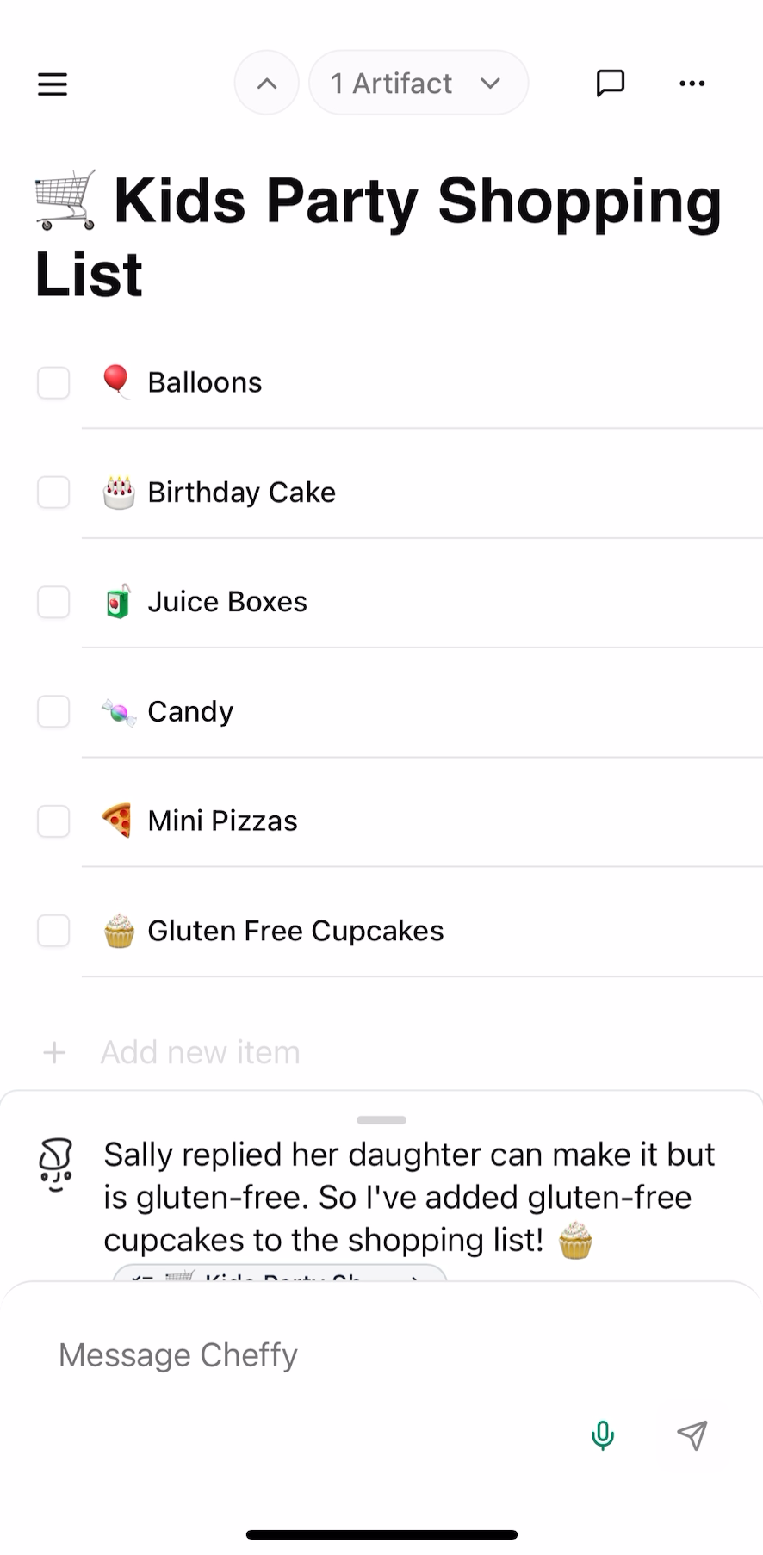Open the hamburger menu
The image size is (763, 1555).
[53, 84]
